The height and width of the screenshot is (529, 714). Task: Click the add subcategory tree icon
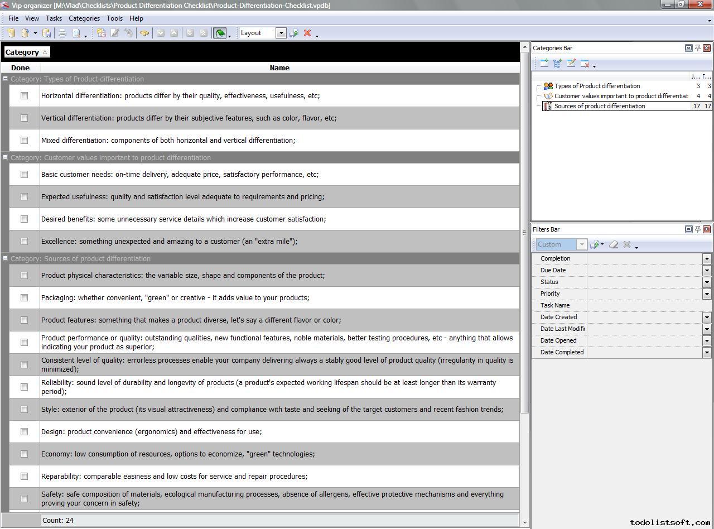click(x=558, y=64)
